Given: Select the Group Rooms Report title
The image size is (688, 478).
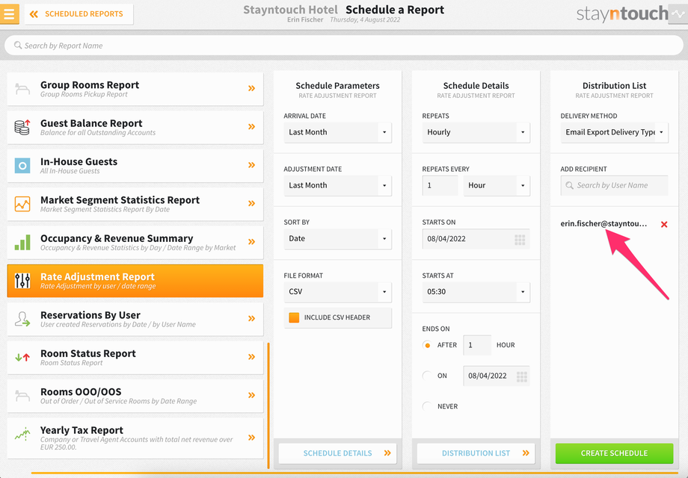Looking at the screenshot, I should click(90, 85).
